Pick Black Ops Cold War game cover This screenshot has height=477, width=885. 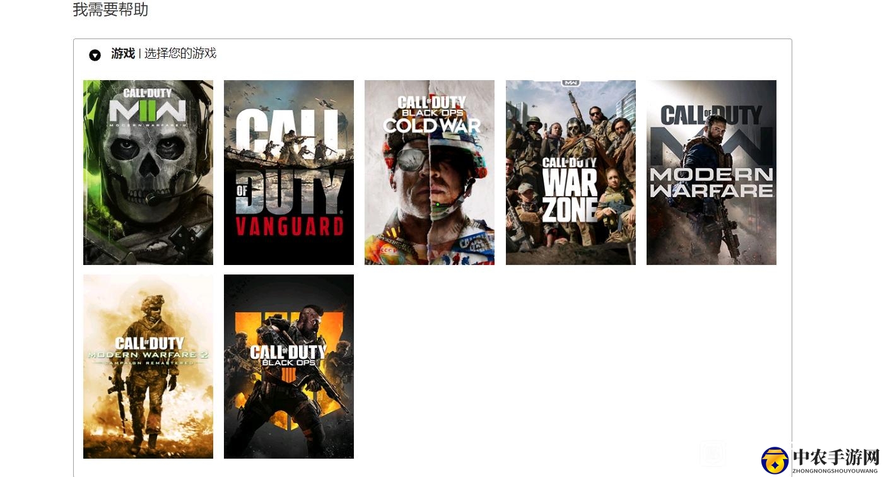[x=430, y=172]
